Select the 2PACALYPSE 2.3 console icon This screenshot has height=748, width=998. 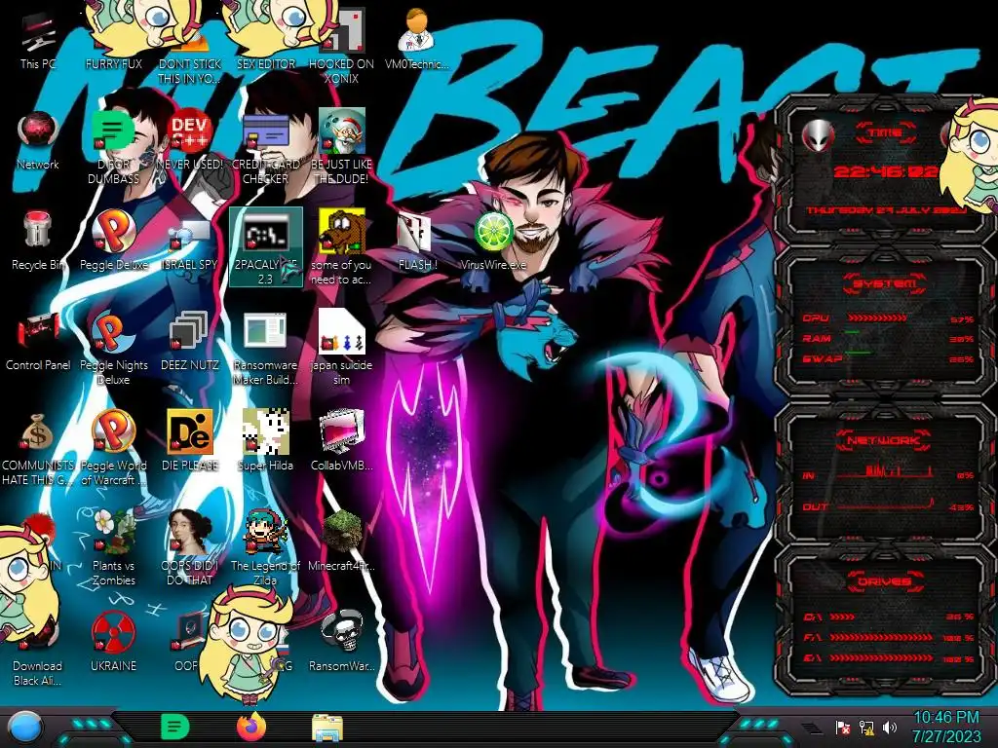265,246
